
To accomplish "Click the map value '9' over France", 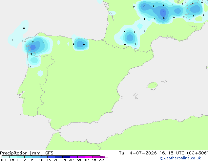I will 164,18.
